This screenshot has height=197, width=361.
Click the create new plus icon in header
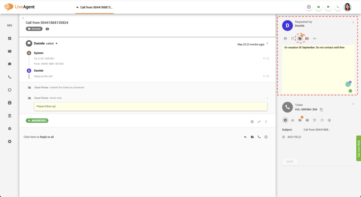pos(309,7)
